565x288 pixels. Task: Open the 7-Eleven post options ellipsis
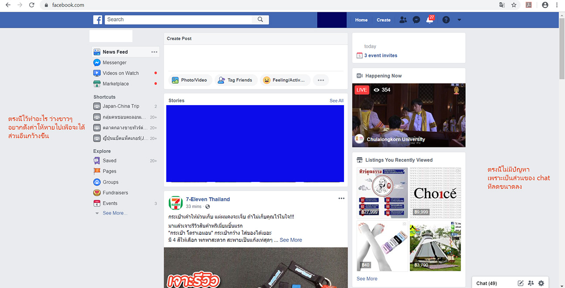click(341, 199)
